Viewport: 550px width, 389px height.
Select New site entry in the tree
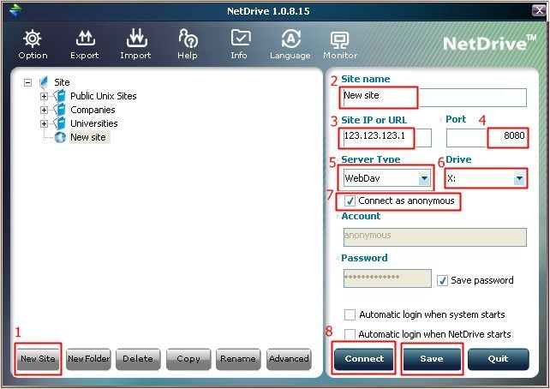[x=88, y=137]
